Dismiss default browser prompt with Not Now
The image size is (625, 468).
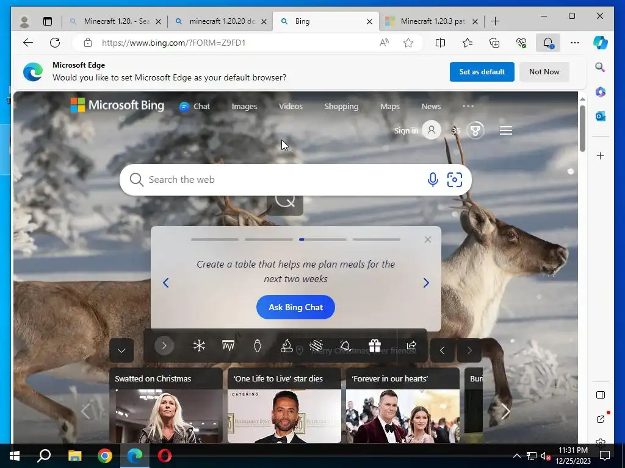click(x=544, y=72)
